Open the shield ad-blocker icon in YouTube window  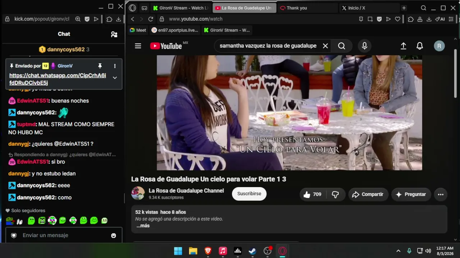(x=379, y=19)
